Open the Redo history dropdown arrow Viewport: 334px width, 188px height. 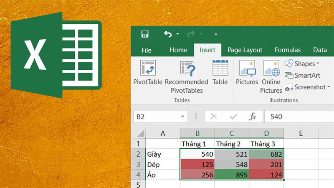(201, 34)
